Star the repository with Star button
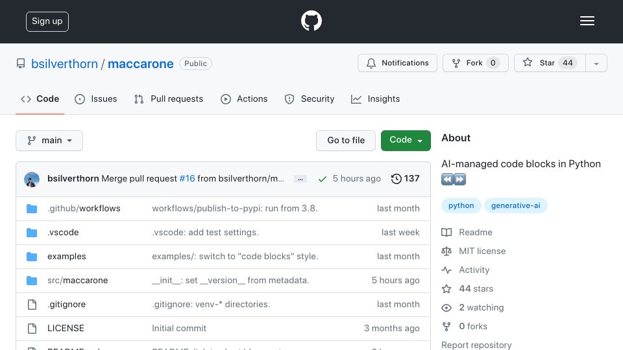The image size is (623, 350). 550,63
